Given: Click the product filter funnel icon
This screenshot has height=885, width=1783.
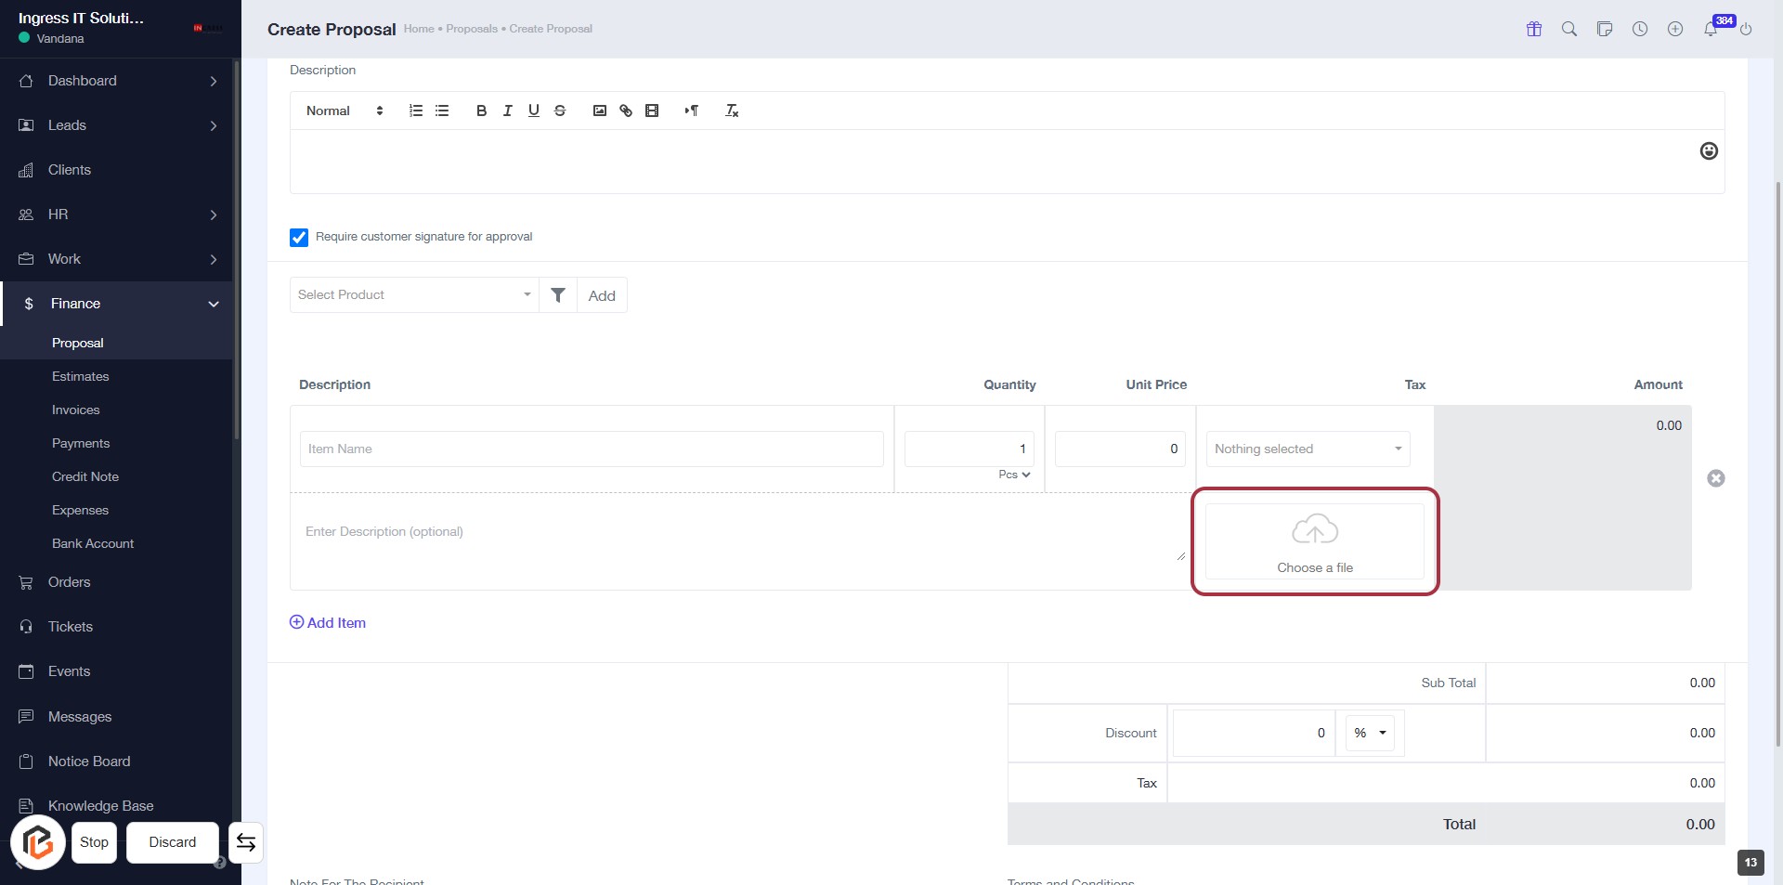Looking at the screenshot, I should [558, 295].
